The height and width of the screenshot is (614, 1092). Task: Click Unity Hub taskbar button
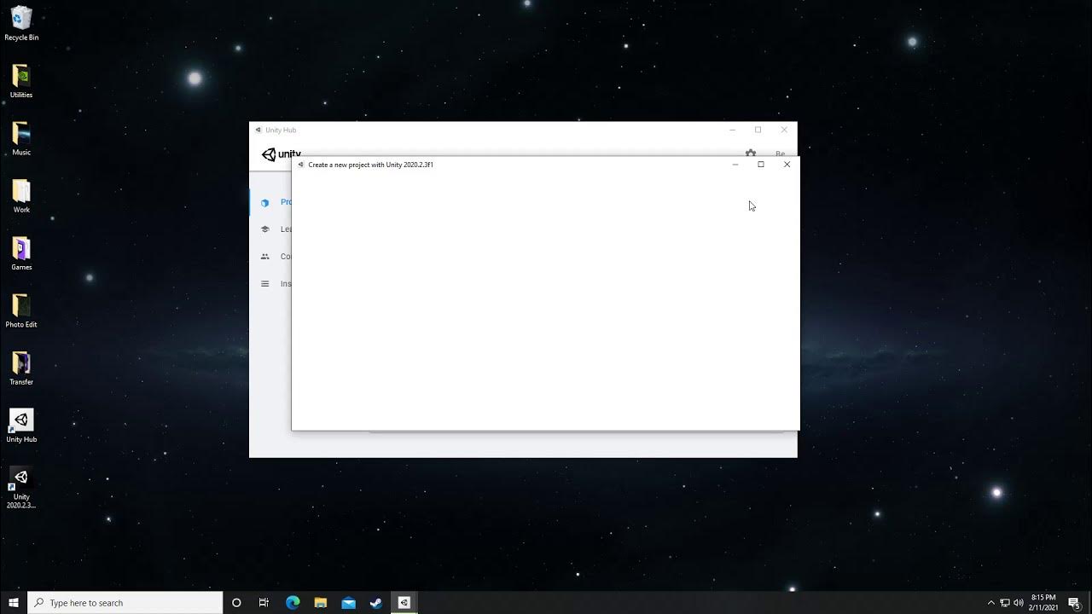pos(404,603)
